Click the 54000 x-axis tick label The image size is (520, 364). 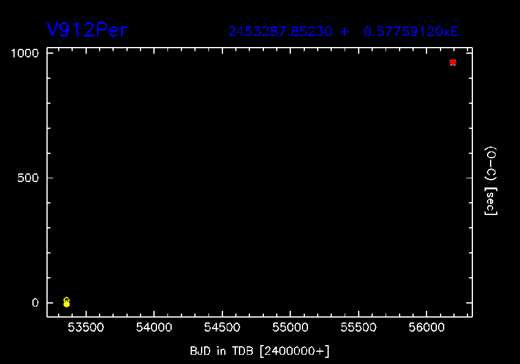153,329
